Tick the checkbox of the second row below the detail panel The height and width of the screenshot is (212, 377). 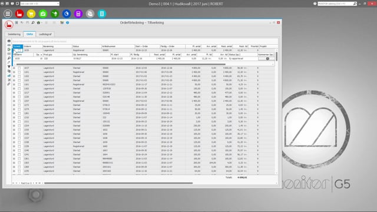[19, 72]
